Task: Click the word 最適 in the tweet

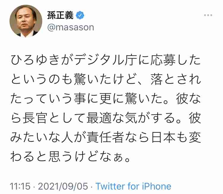Action: pyautogui.click(x=99, y=118)
